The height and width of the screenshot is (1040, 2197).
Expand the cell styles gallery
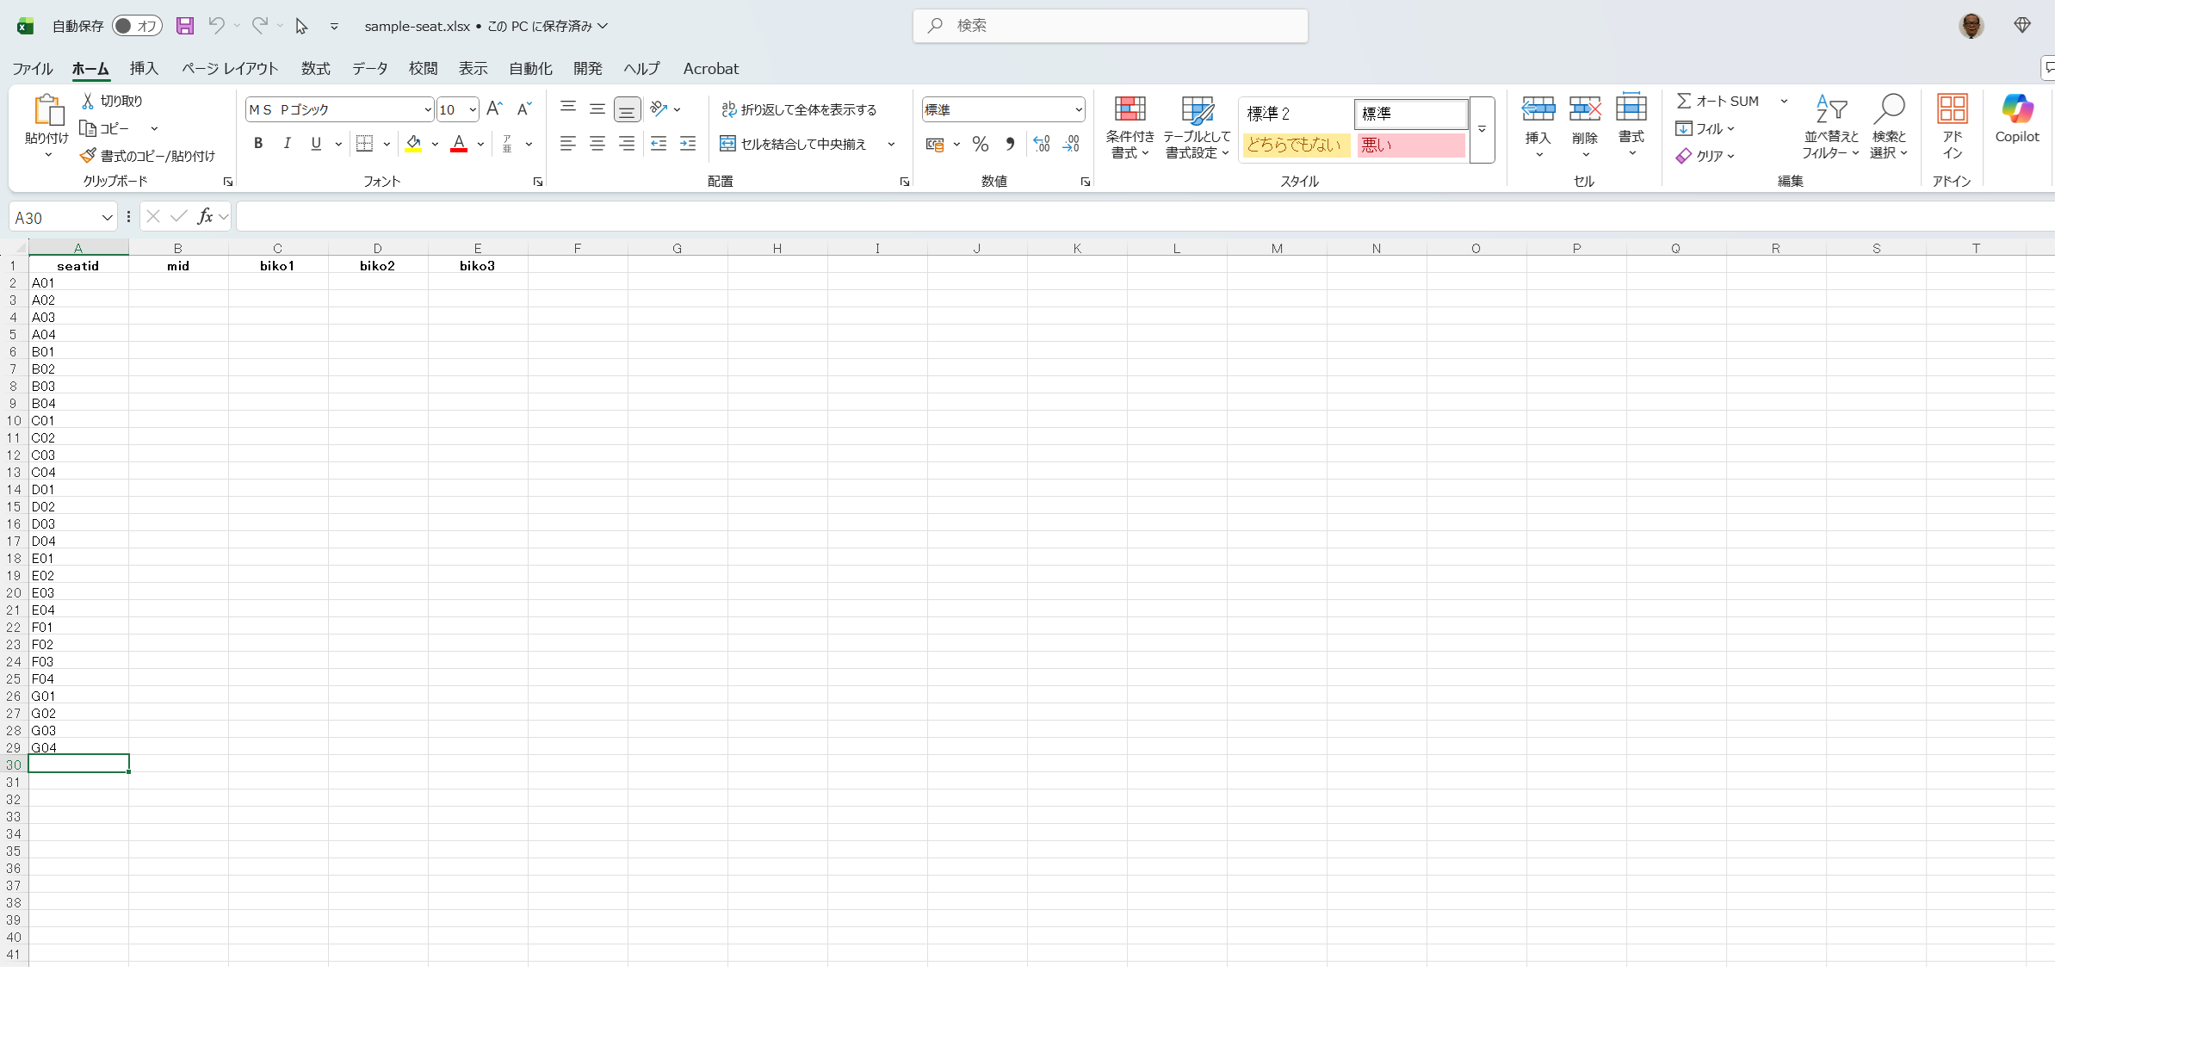[x=1482, y=129]
